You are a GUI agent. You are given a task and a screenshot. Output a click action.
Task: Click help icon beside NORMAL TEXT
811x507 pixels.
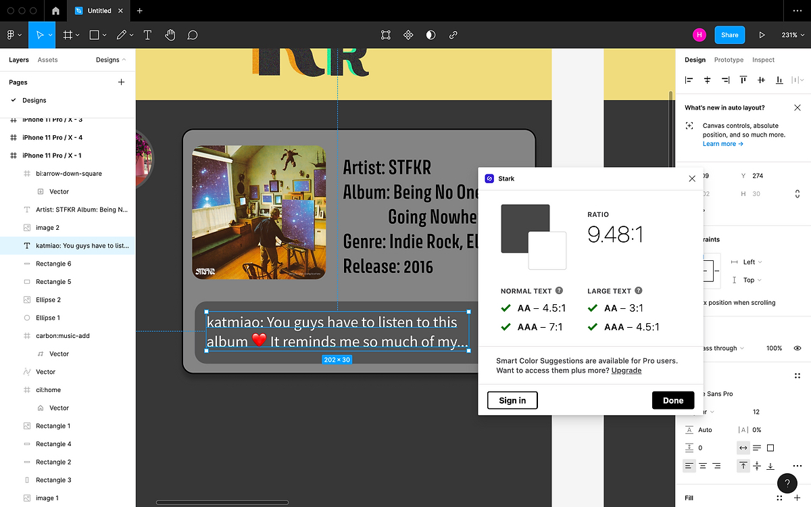[x=559, y=291]
